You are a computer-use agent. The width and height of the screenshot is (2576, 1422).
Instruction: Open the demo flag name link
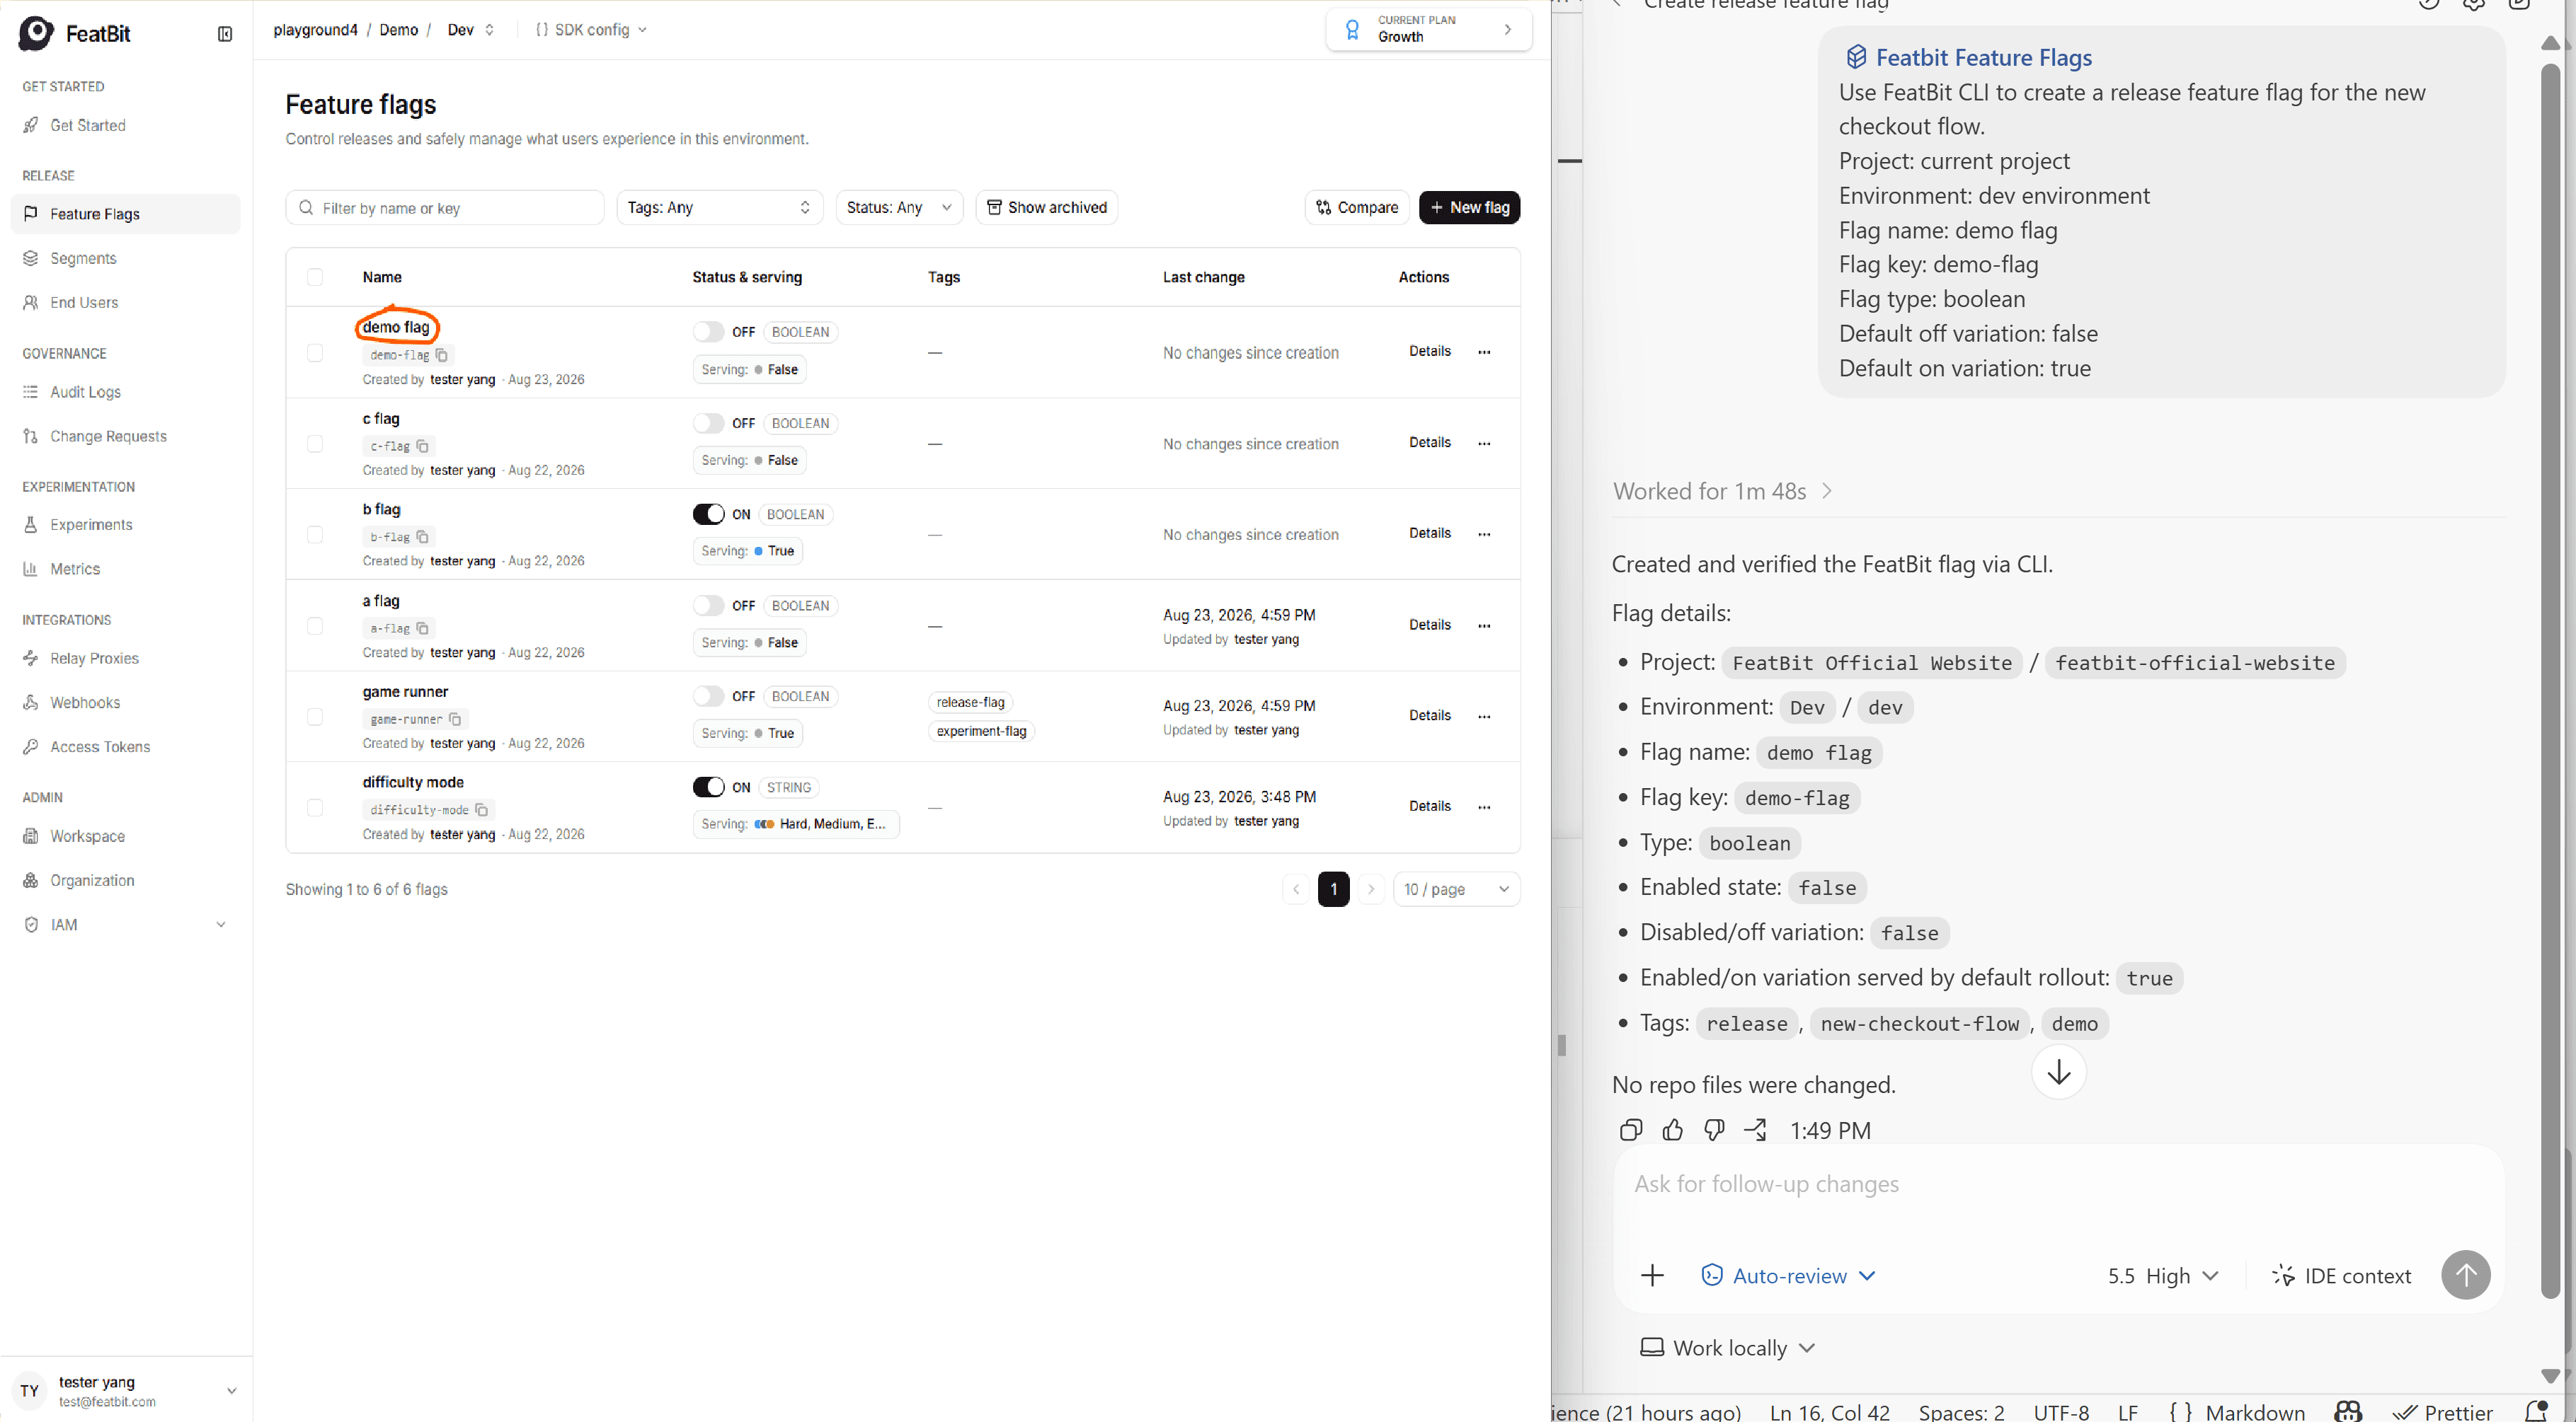tap(396, 327)
